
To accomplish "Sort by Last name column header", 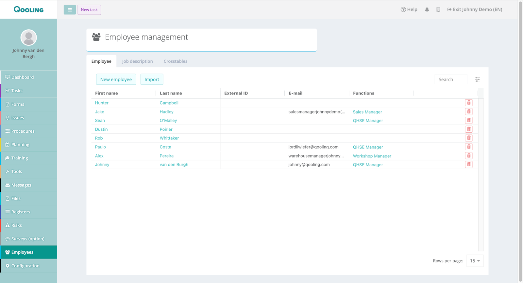I will [x=171, y=93].
